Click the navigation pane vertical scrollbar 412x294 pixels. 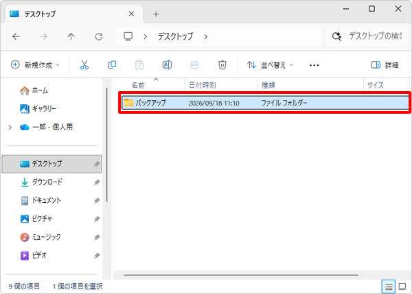(x=107, y=145)
